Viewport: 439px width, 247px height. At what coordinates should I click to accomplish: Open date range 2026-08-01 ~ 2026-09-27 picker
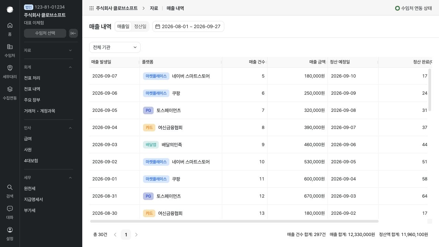point(188,26)
